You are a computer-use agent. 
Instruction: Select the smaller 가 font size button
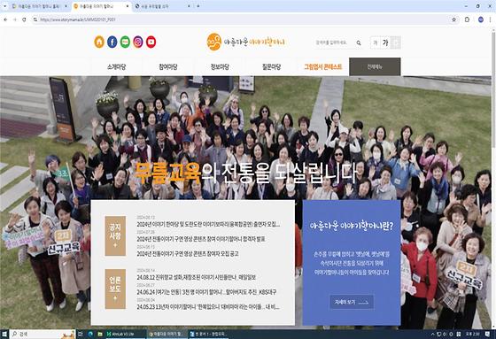click(x=376, y=42)
